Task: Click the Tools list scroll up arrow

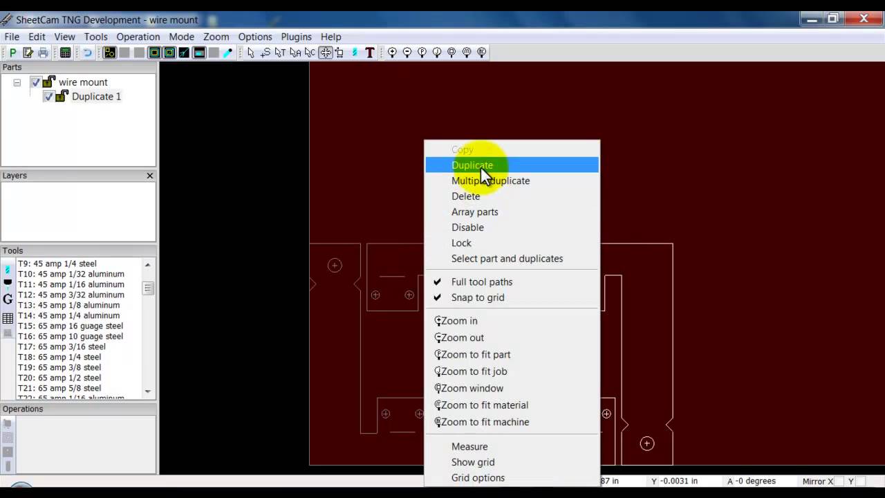Action: (148, 264)
